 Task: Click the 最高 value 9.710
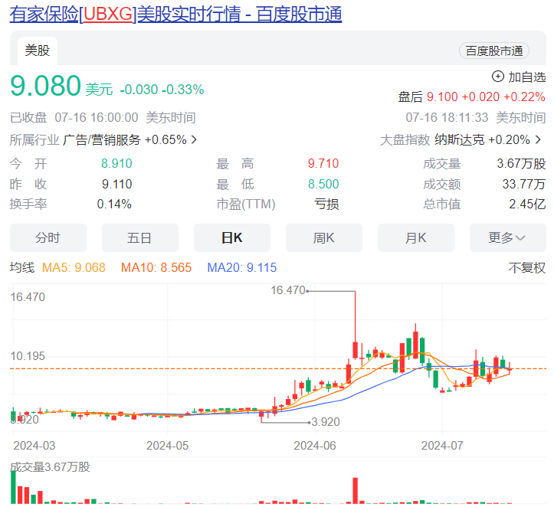(x=323, y=163)
